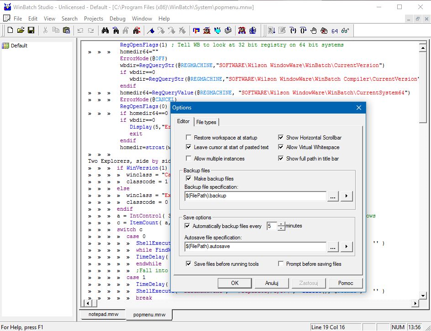Decrease the autosave minutes spinner
This screenshot has height=331, width=431.
[281, 228]
